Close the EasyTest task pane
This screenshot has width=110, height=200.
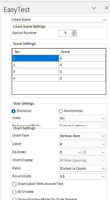pyautogui.click(x=107, y=8)
